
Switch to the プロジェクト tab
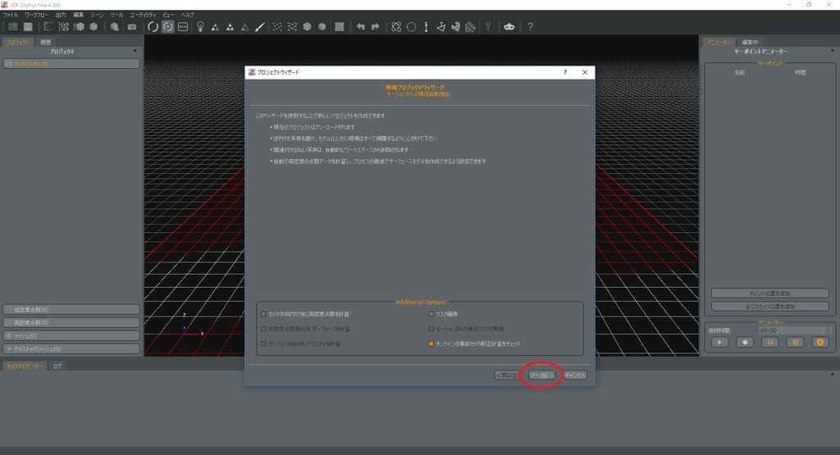click(18, 42)
